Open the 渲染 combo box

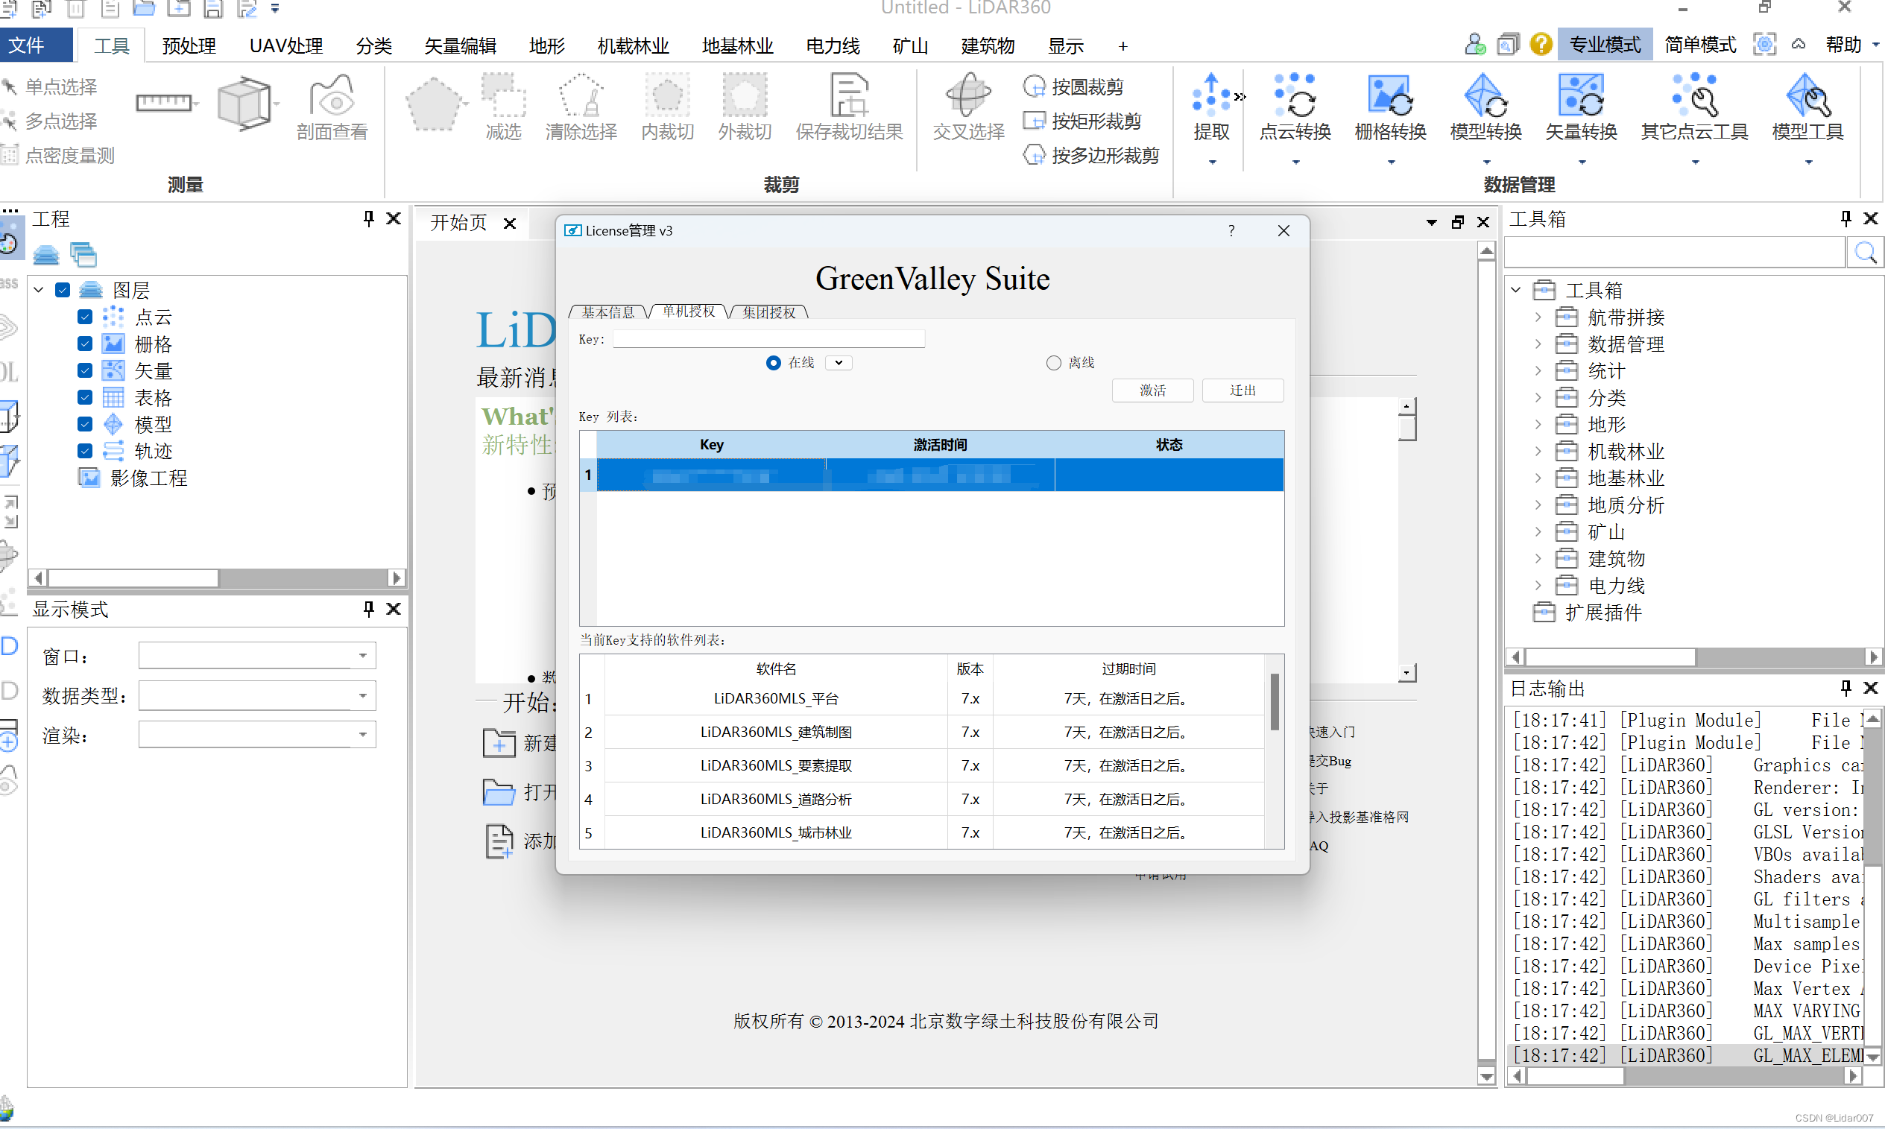(x=257, y=734)
